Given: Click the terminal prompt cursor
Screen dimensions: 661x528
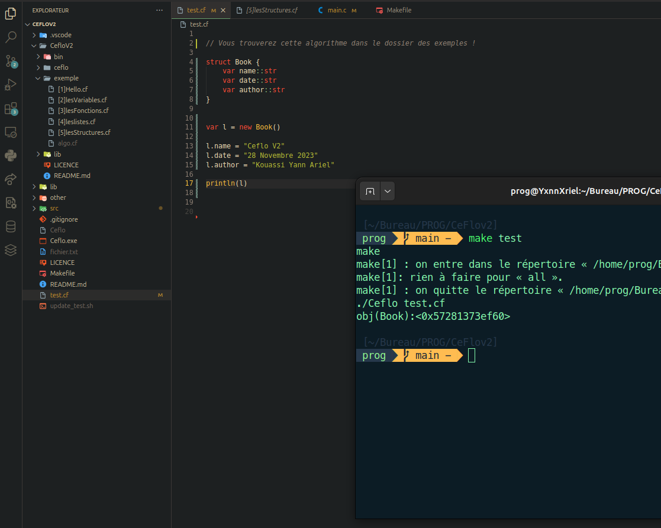Looking at the screenshot, I should click(472, 355).
